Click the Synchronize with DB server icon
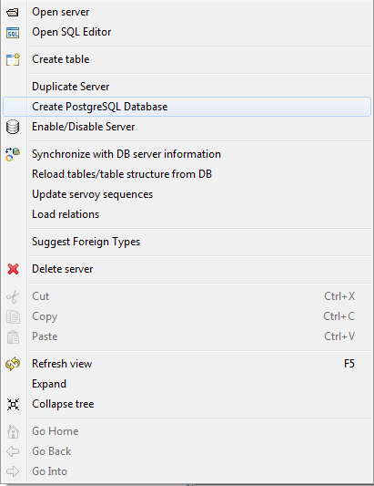This screenshot has height=486, width=374. [13, 154]
